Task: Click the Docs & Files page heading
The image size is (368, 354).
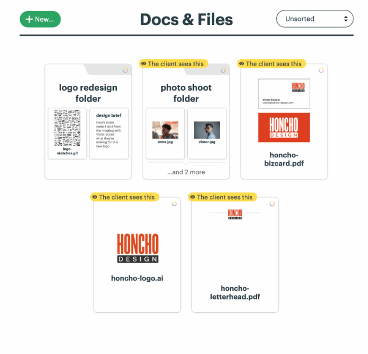Action: coord(186,19)
